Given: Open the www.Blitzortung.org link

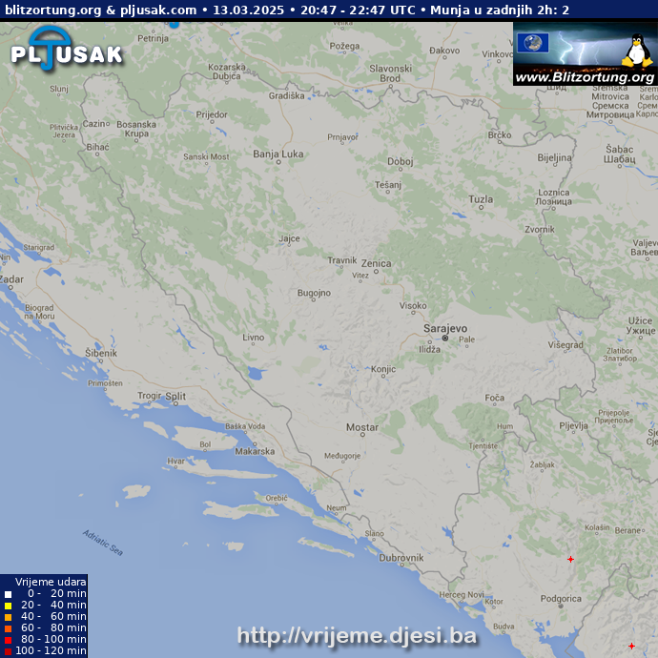Looking at the screenshot, I should coord(585,77).
